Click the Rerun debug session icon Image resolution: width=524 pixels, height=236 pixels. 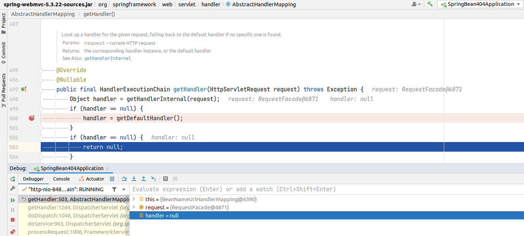click(x=13, y=179)
